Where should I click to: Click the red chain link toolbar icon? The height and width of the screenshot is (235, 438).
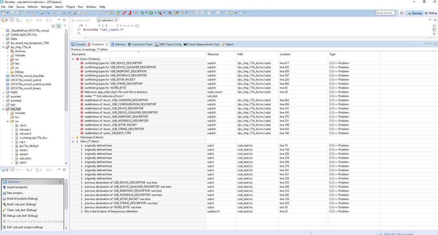click(x=125, y=13)
